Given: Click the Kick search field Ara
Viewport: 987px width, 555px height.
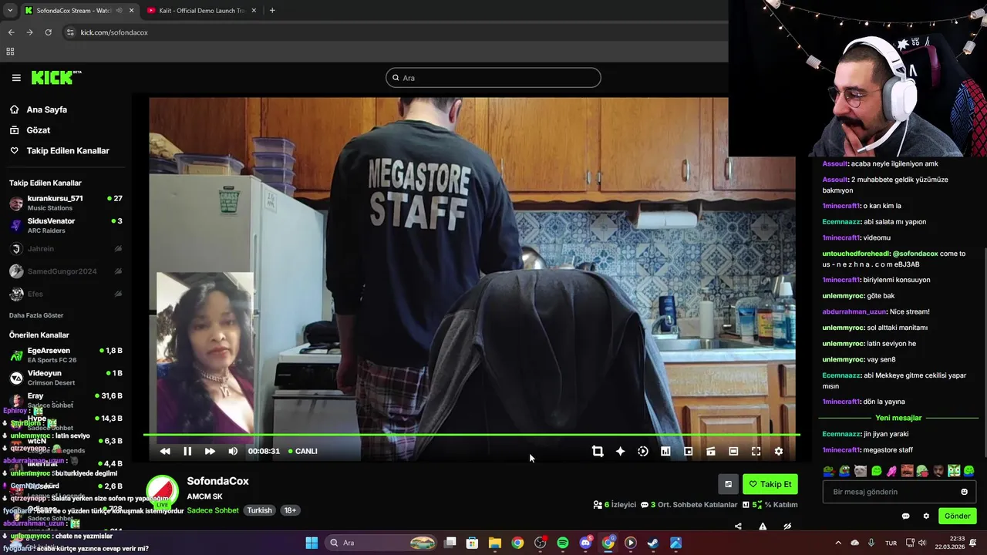Looking at the screenshot, I should coord(493,78).
